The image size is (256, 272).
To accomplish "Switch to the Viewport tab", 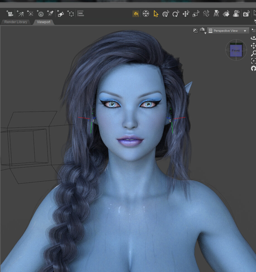I will [44, 22].
